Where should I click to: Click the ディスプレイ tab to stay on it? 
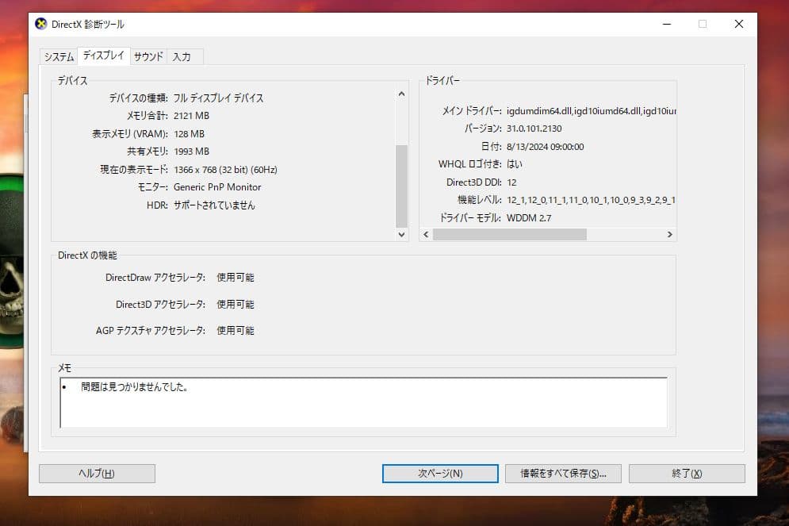(101, 56)
